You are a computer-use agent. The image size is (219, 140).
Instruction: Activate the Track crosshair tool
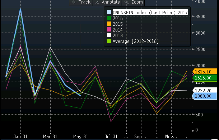[x=81, y=2]
